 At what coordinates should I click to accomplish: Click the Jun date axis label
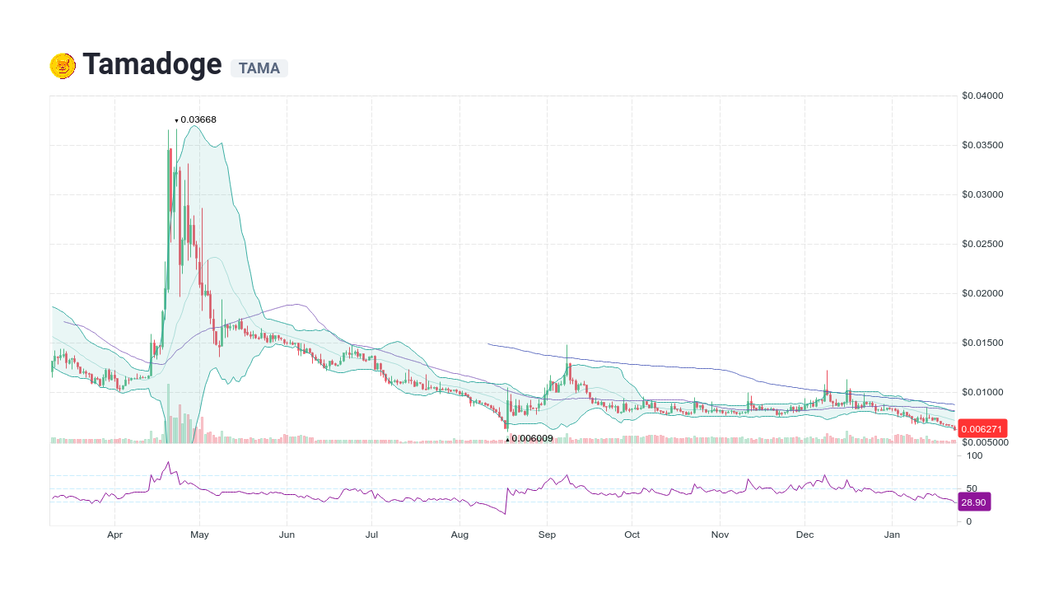click(287, 535)
